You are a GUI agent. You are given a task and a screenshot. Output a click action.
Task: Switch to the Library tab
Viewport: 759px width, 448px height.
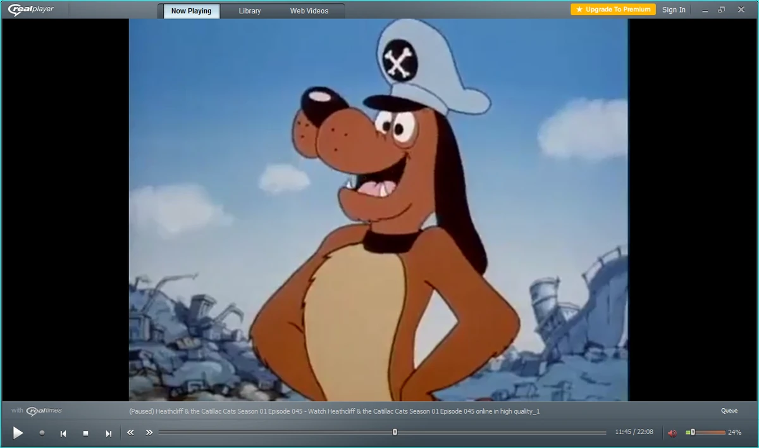tap(249, 11)
